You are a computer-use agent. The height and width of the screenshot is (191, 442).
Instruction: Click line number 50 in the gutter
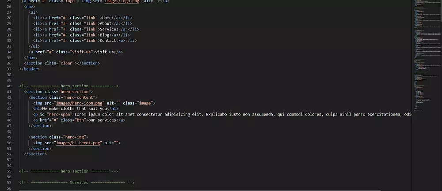[9, 143]
